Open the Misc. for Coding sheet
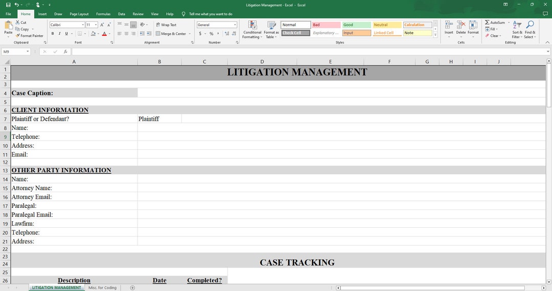The width and height of the screenshot is (552, 291). [x=102, y=287]
